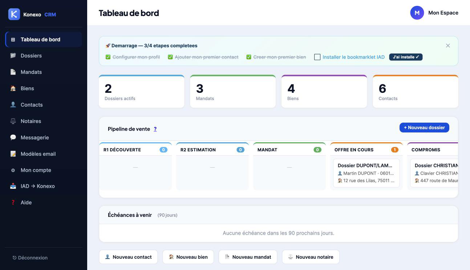This screenshot has height=270, width=470.
Task: Click the Biens house icon in sidebar
Action: [13, 88]
